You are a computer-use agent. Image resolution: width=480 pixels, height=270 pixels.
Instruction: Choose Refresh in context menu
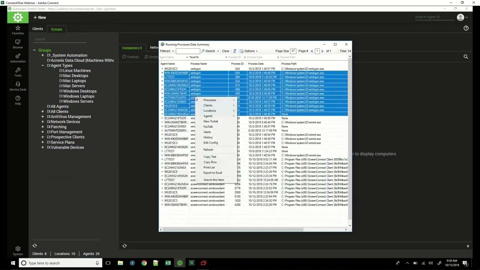(208, 150)
